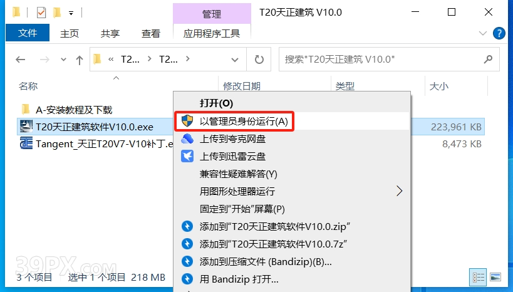The width and height of the screenshot is (513, 292).
Task: Open the 文件 tab
Action: point(28,33)
